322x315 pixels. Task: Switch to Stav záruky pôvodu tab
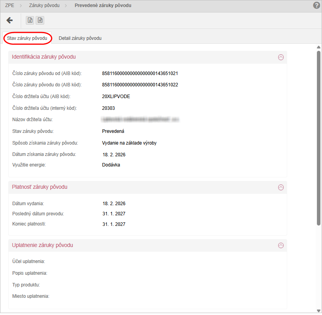(x=27, y=38)
